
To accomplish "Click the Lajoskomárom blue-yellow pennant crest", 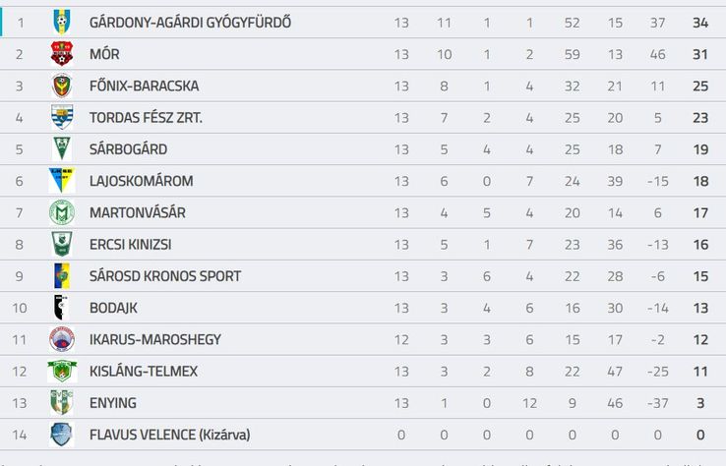I will [x=62, y=181].
